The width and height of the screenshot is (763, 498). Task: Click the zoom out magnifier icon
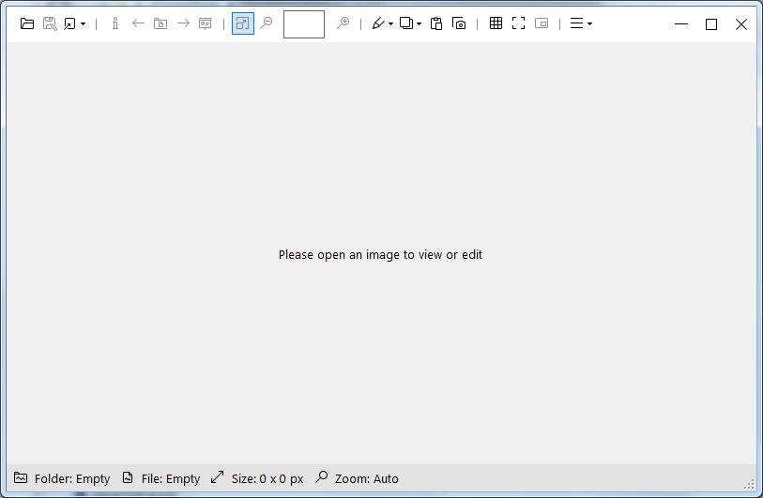(266, 23)
